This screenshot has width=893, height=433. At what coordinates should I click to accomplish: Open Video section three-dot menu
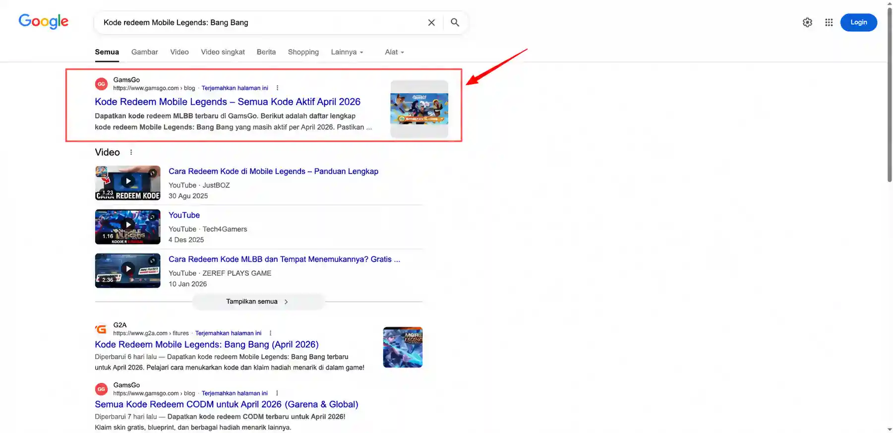click(x=131, y=152)
